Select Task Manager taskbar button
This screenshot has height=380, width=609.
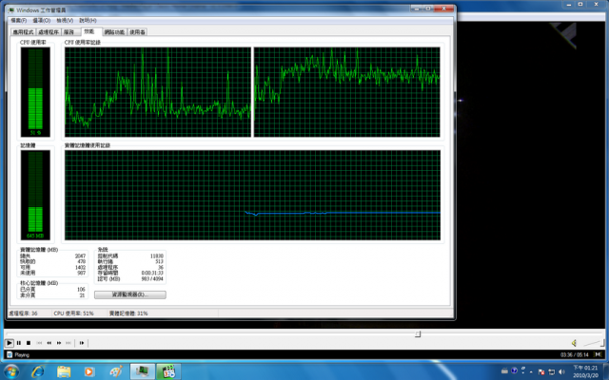(x=142, y=371)
